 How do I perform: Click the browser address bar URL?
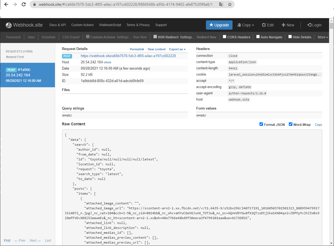(x=126, y=4)
